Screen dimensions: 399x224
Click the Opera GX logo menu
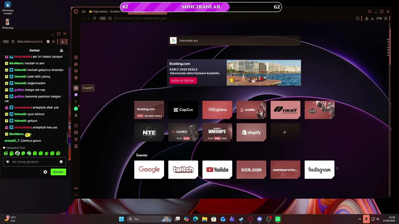[76, 12]
